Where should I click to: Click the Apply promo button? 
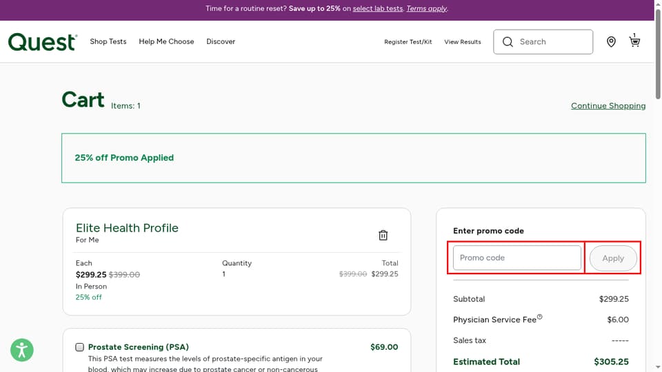point(613,258)
